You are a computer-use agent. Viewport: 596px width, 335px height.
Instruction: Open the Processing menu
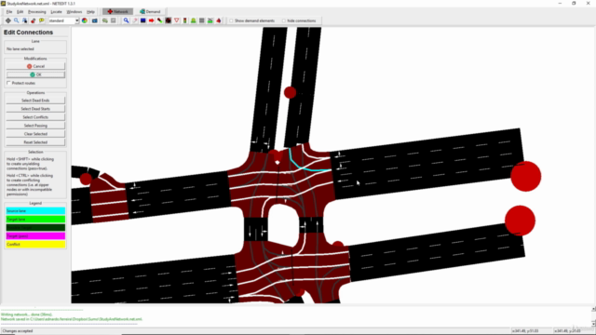pyautogui.click(x=37, y=12)
